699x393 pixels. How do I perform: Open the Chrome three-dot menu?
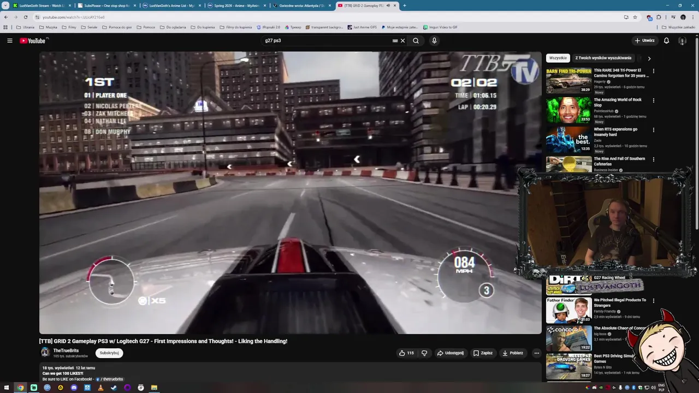(x=692, y=17)
